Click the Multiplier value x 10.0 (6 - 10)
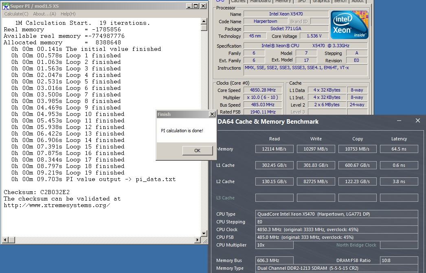426x273 pixels. 263,97
